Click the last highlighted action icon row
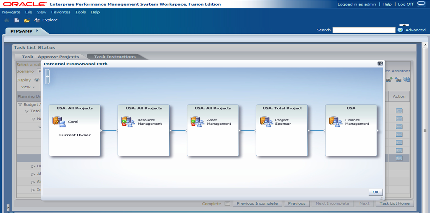Screen dimensions: 430x213 coord(399,158)
